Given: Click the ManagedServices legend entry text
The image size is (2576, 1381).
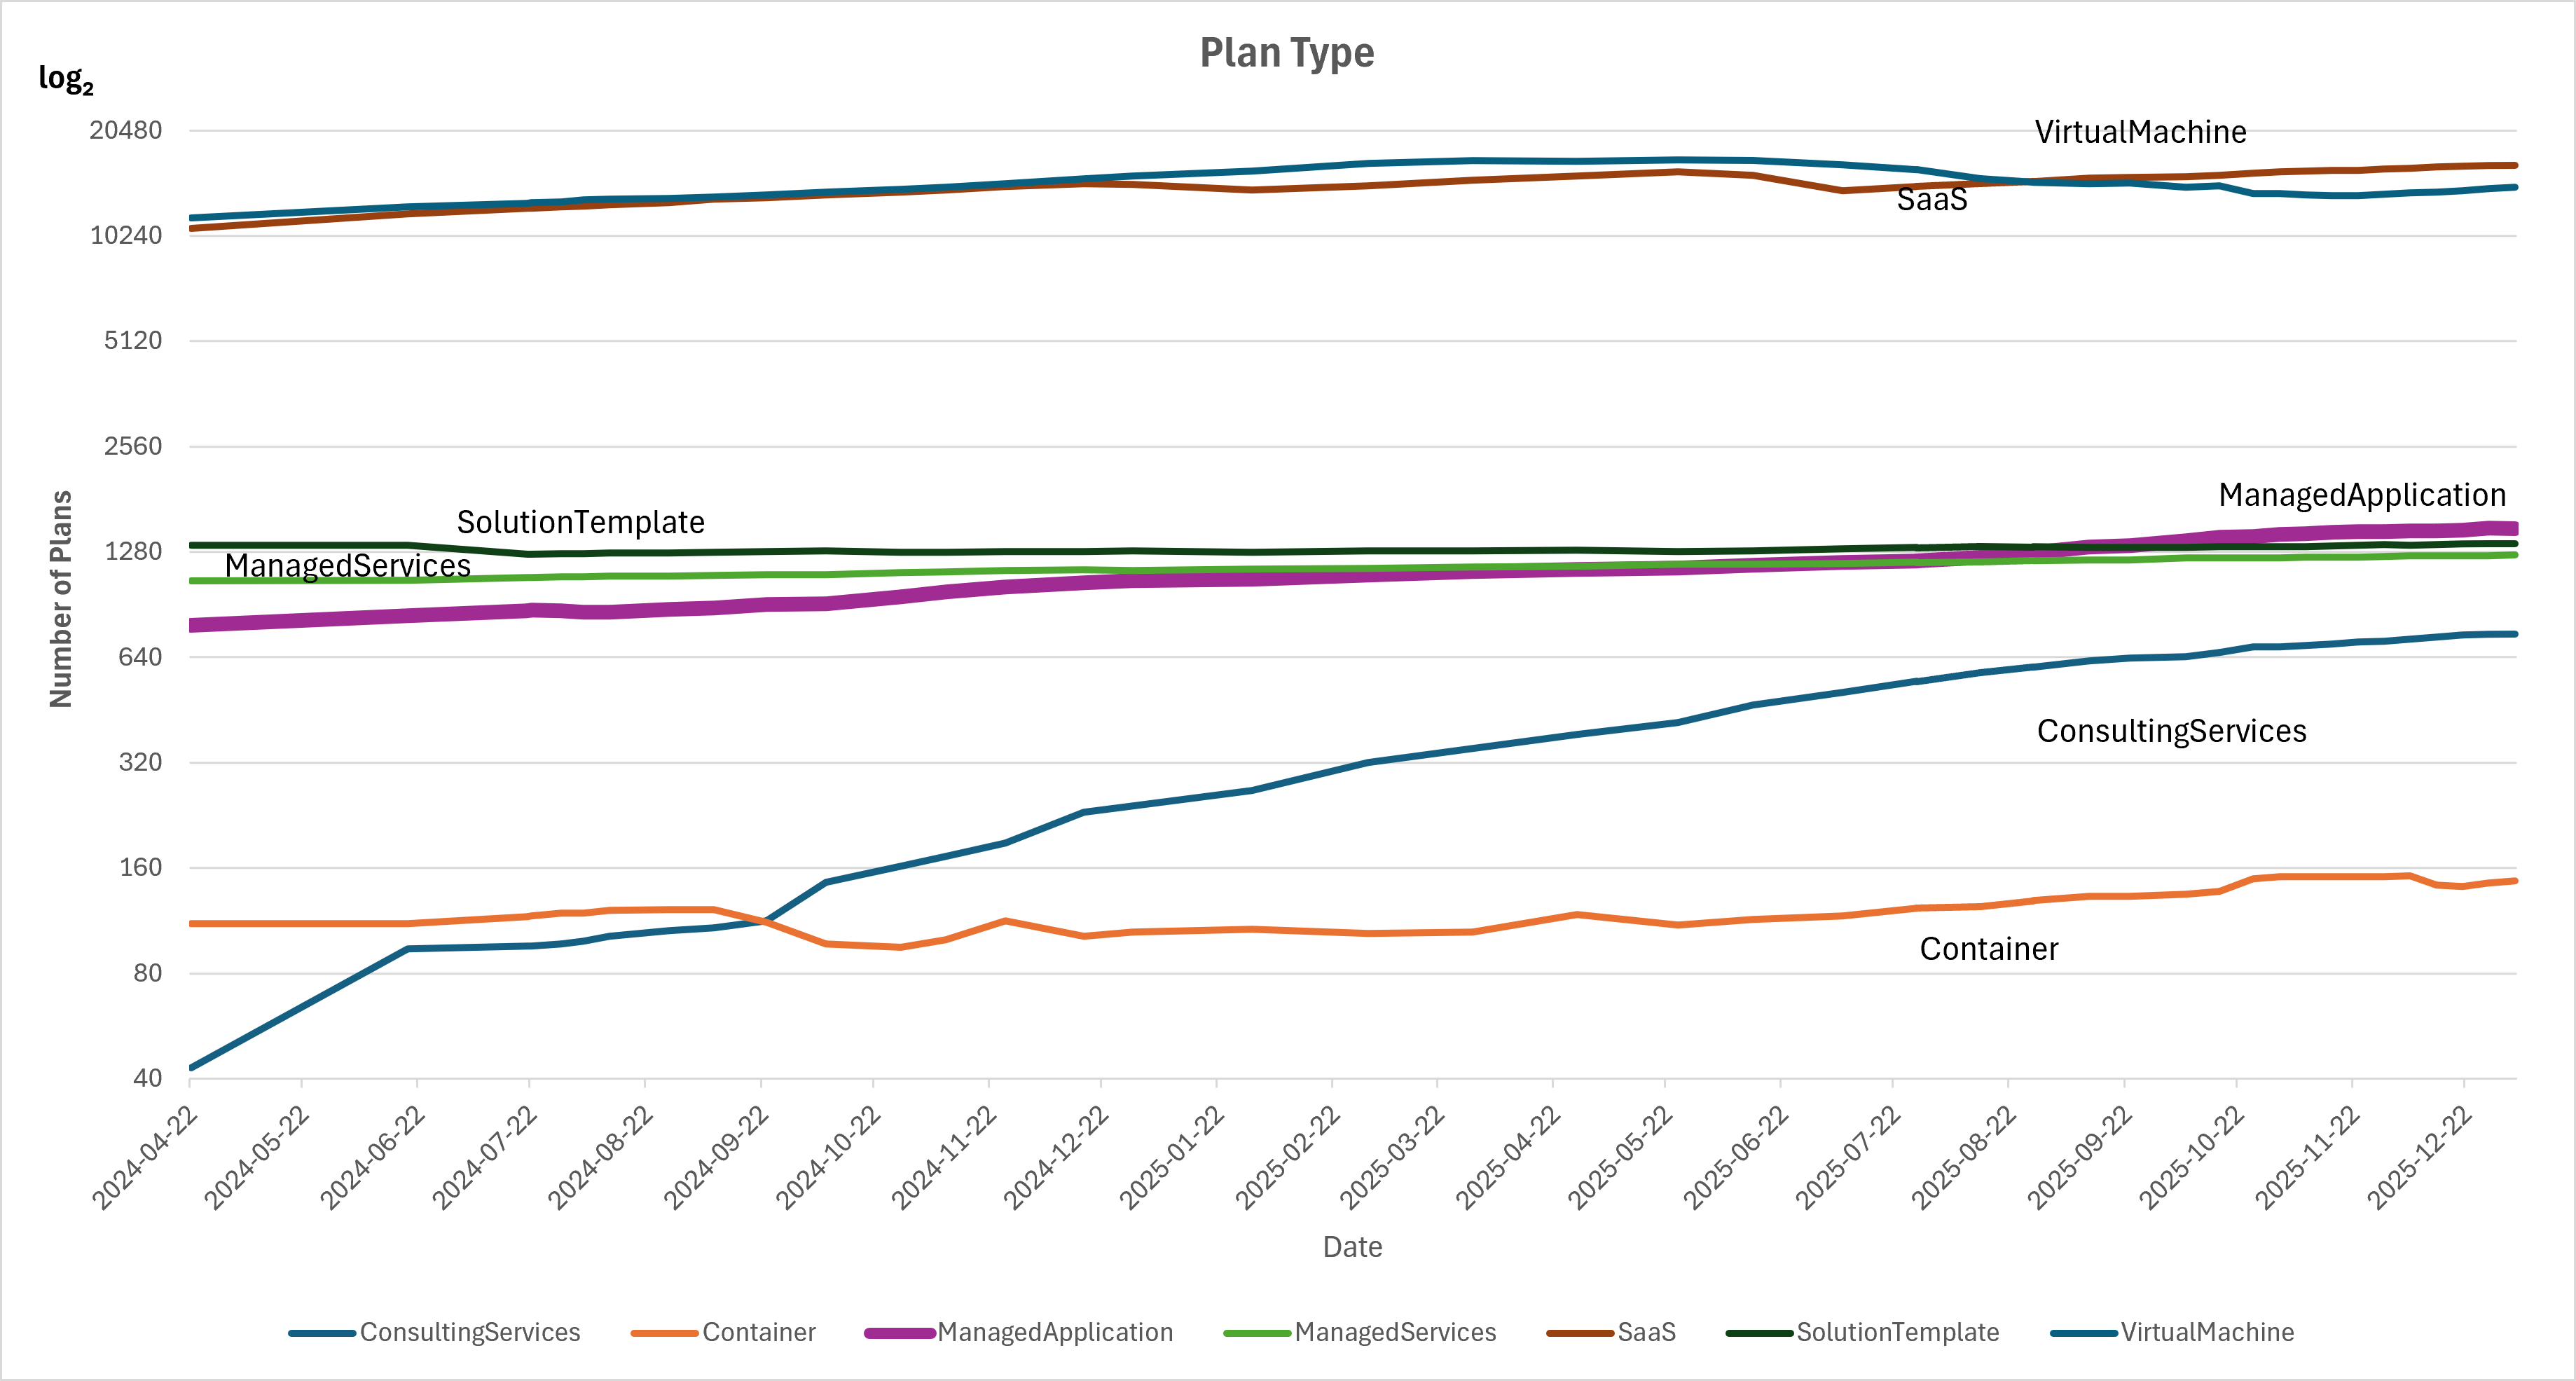Looking at the screenshot, I should (1395, 1332).
